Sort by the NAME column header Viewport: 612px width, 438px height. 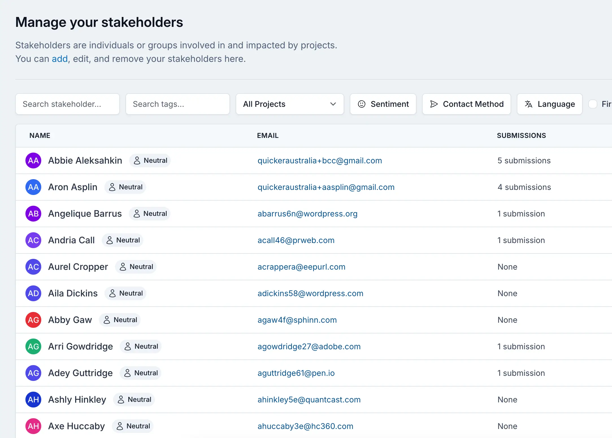(x=40, y=136)
